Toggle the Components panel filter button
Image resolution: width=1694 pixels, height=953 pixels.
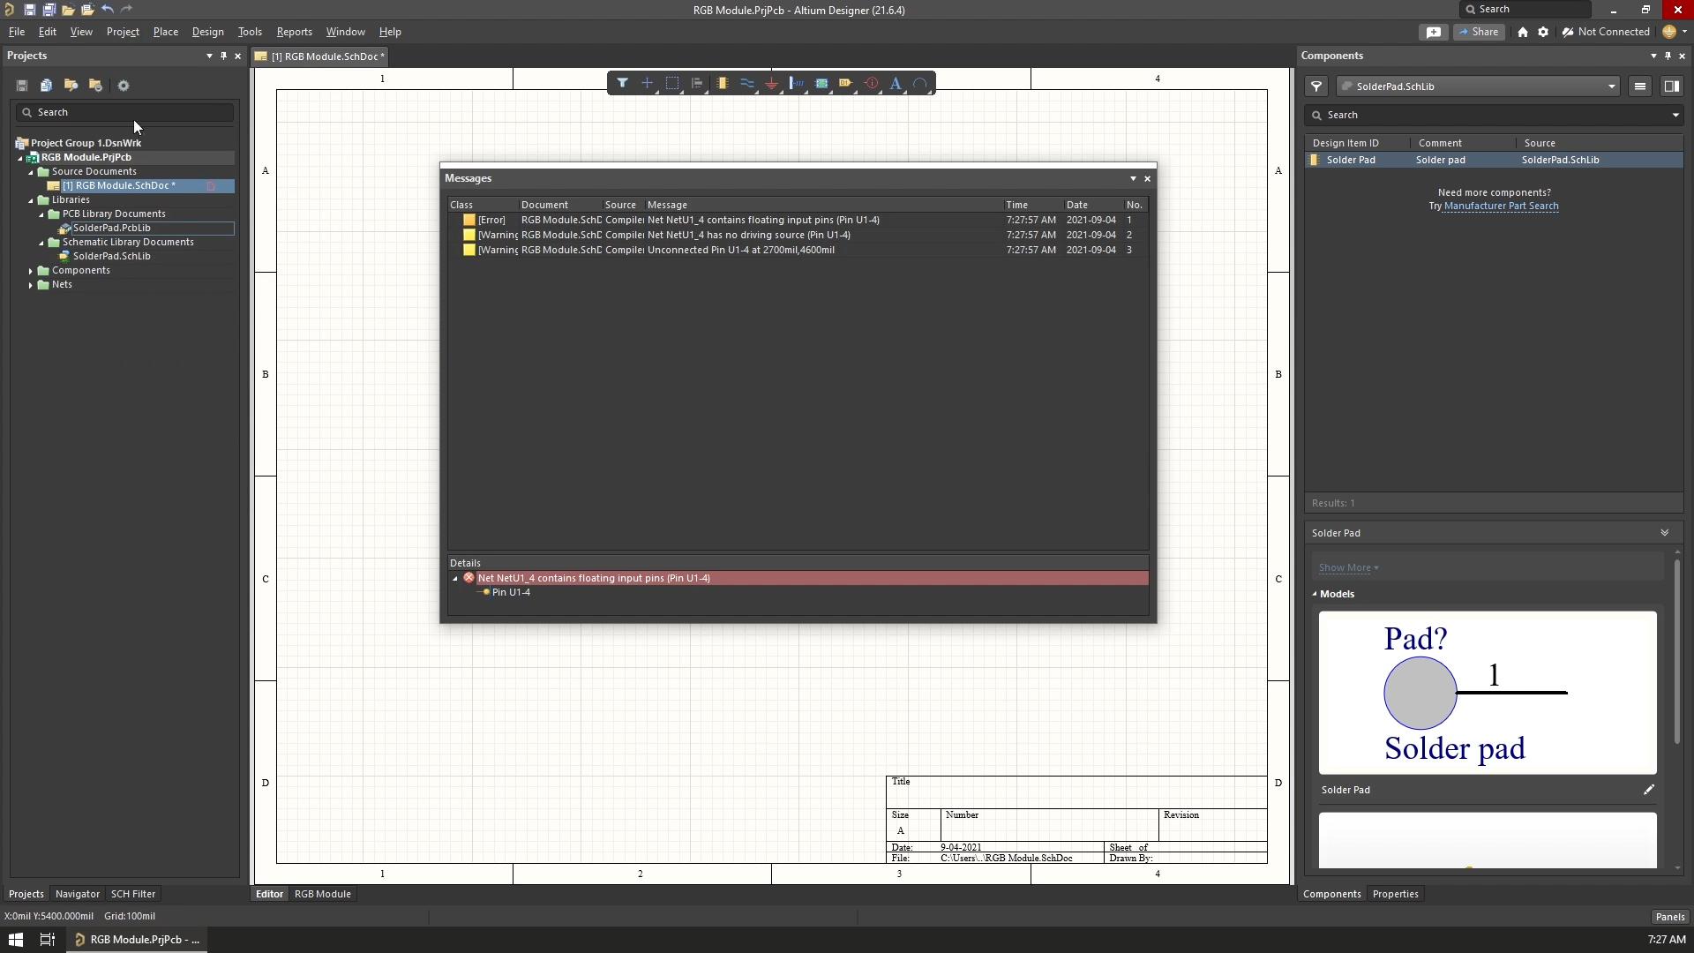1315,86
